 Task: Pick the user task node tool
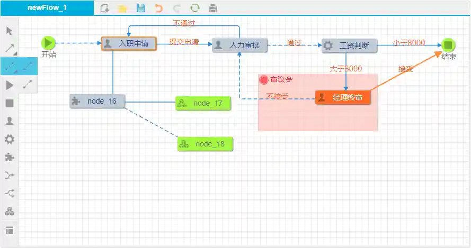(10, 121)
